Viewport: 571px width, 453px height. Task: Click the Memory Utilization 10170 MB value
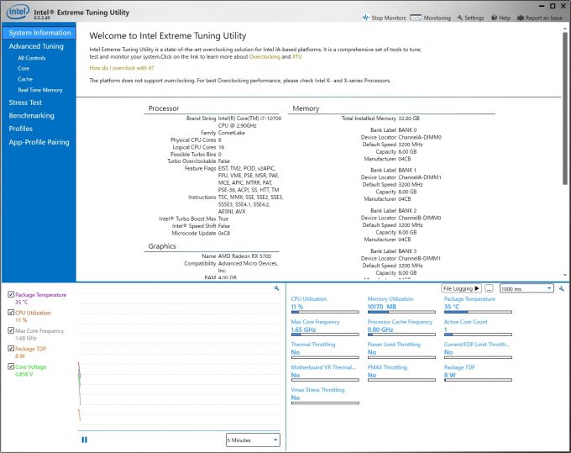[381, 307]
